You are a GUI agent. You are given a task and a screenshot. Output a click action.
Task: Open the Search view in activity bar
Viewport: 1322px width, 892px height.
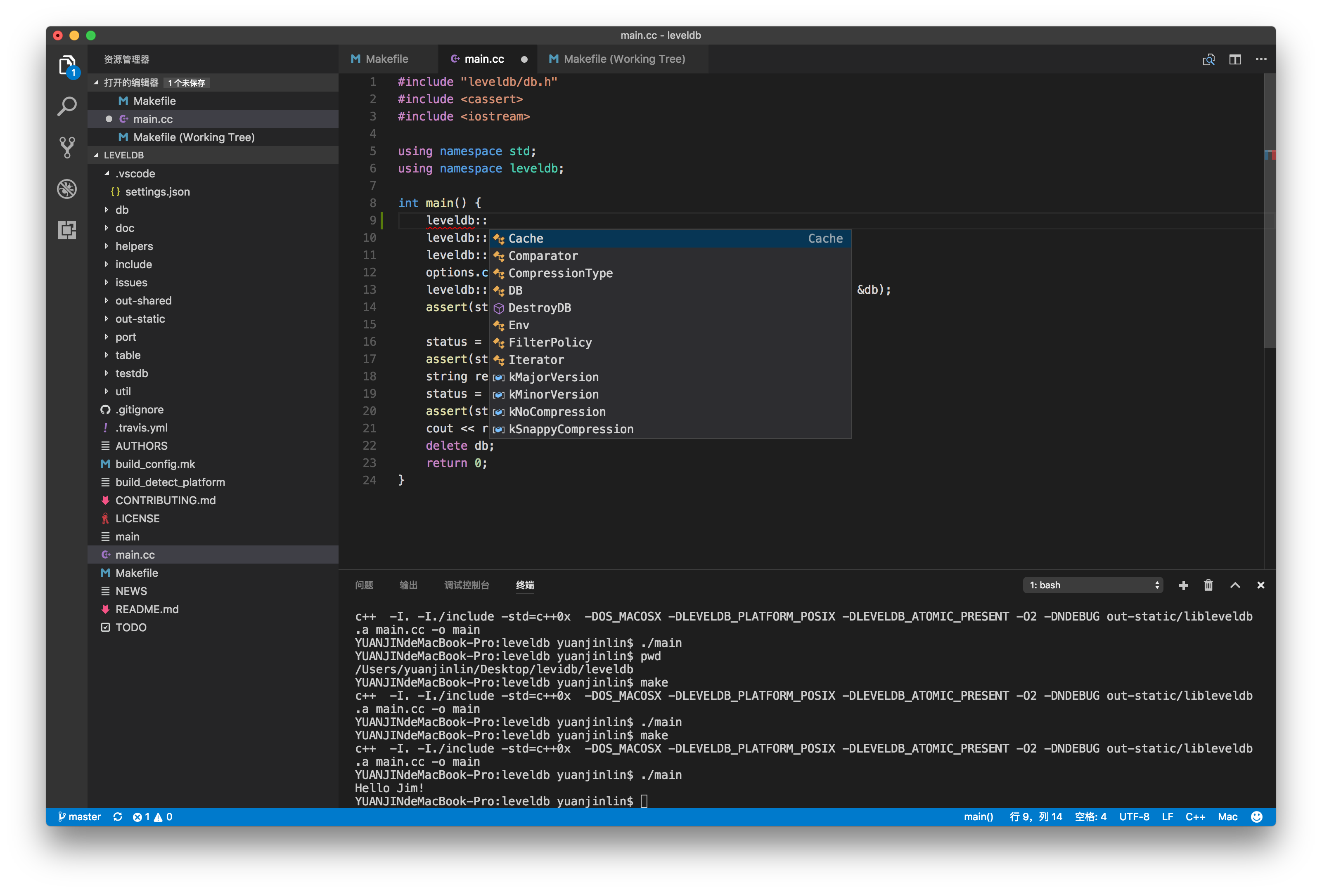(67, 106)
